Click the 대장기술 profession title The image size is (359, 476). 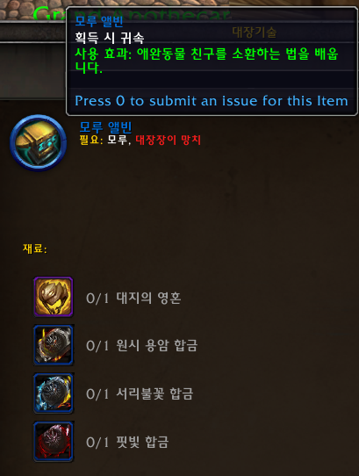pos(255,32)
